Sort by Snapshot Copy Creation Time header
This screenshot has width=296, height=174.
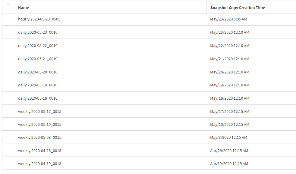(x=238, y=8)
